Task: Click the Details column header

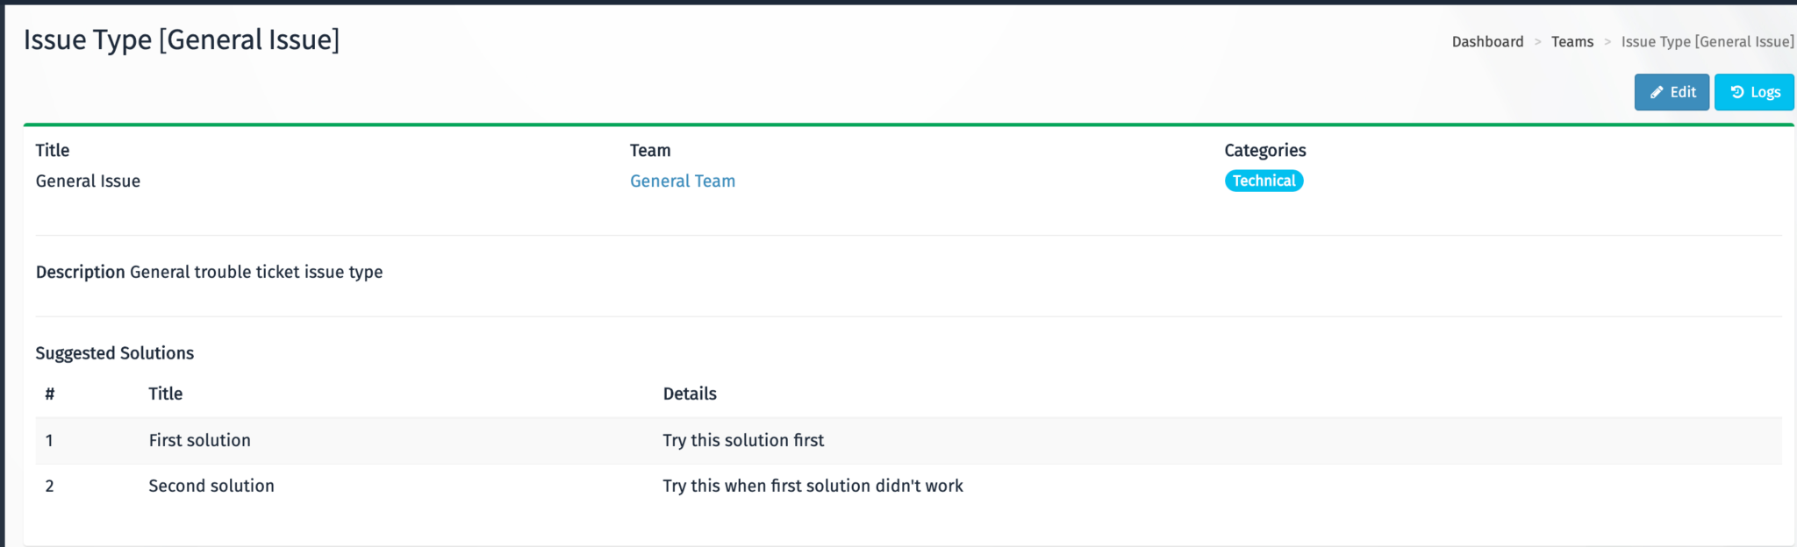Action: coord(690,394)
